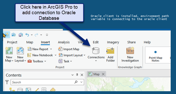This screenshot has height=94, width=176.
Task: Click the New Layout icon
Action: coord(20,50)
